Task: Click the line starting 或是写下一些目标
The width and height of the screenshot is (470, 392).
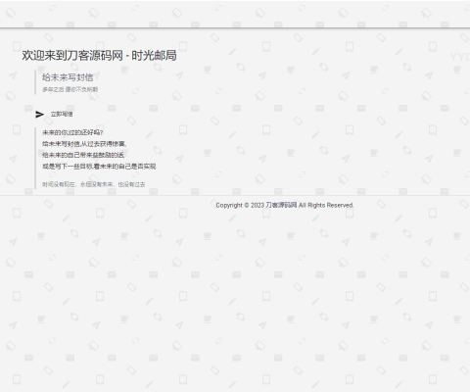Action: pyautogui.click(x=99, y=167)
